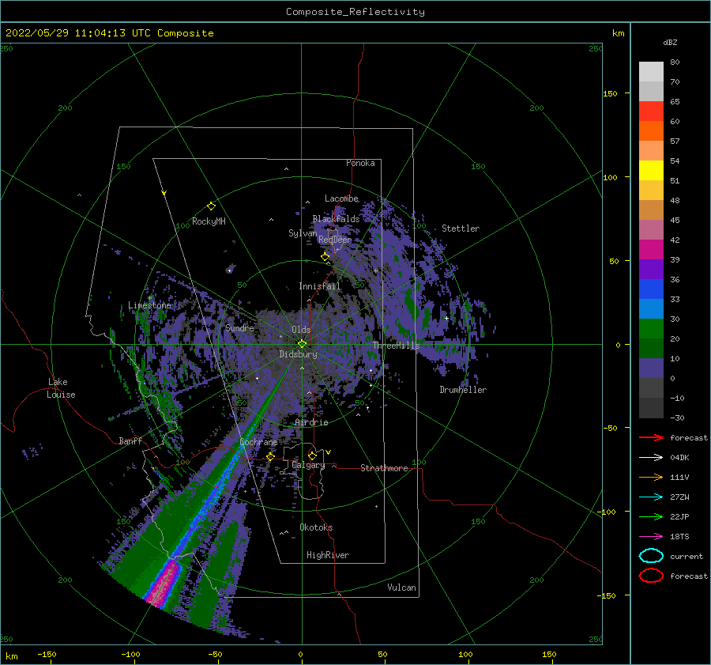Select the 54 dBZ yellow swatch
This screenshot has height=665, width=711.
coord(651,170)
